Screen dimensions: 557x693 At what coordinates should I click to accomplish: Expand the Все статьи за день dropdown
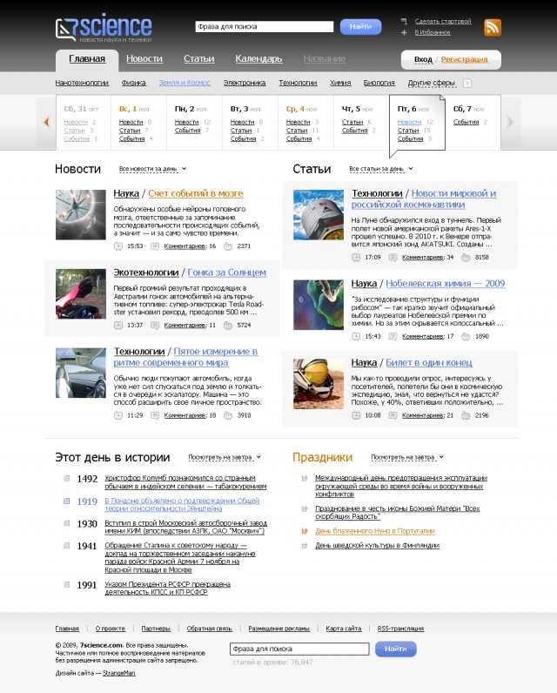381,169
